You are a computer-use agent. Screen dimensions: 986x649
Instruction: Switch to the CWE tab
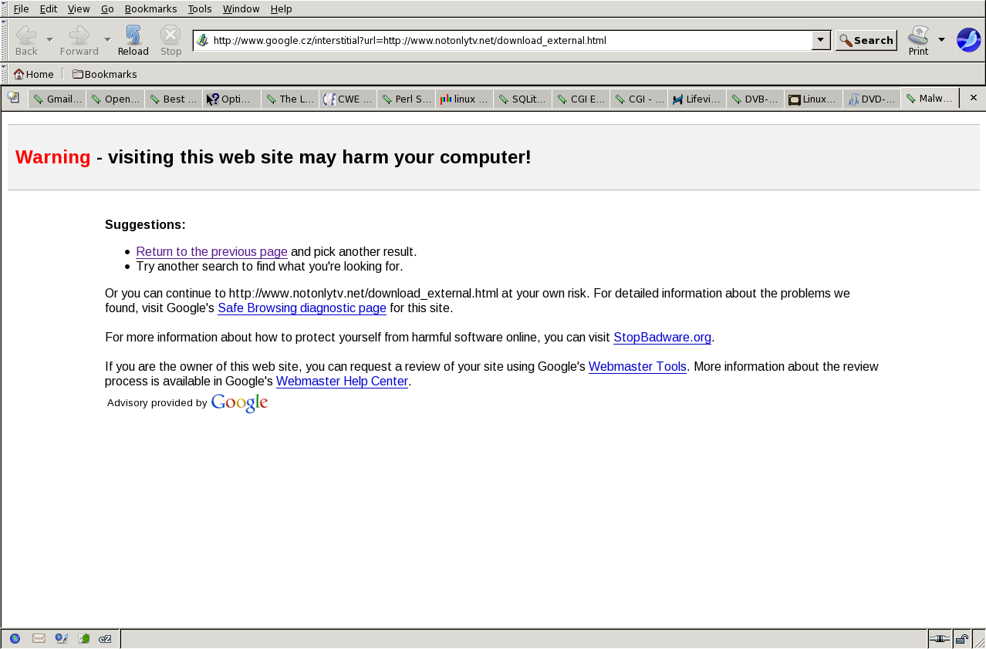pyautogui.click(x=348, y=99)
